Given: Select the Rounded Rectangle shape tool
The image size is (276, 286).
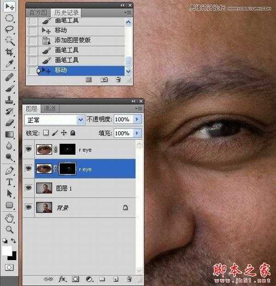Looking at the screenshot, I should 9,205.
